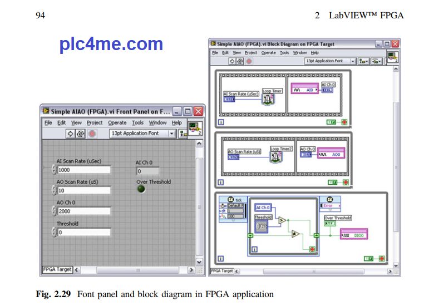
Task: Open Operate menu in Front Panel window
Action: tap(117, 123)
